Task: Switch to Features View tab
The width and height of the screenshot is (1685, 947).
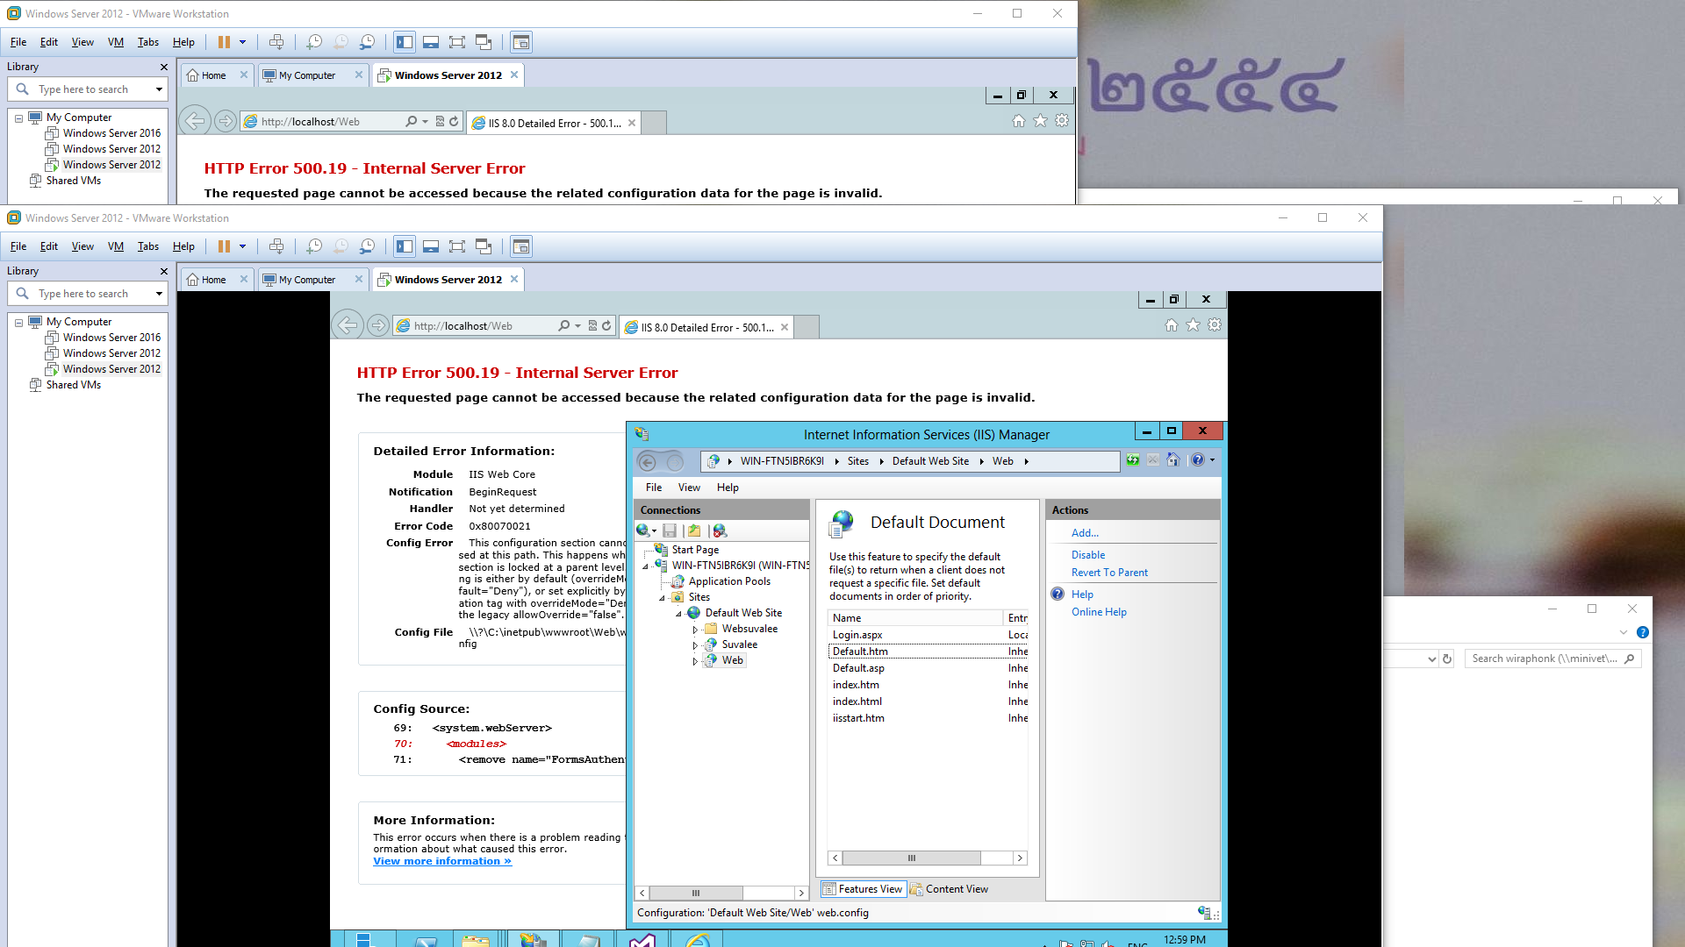Action: click(x=863, y=889)
